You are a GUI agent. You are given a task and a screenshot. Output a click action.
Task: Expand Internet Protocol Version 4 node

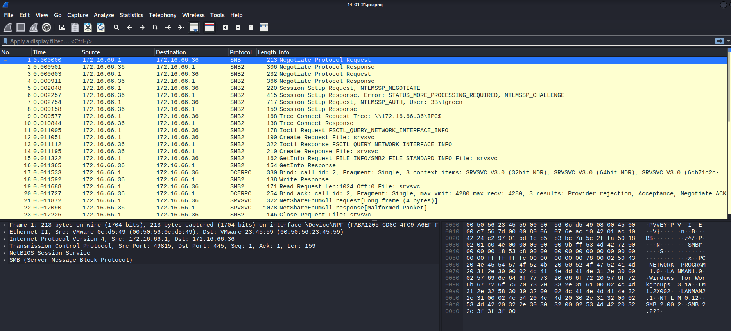(4, 239)
